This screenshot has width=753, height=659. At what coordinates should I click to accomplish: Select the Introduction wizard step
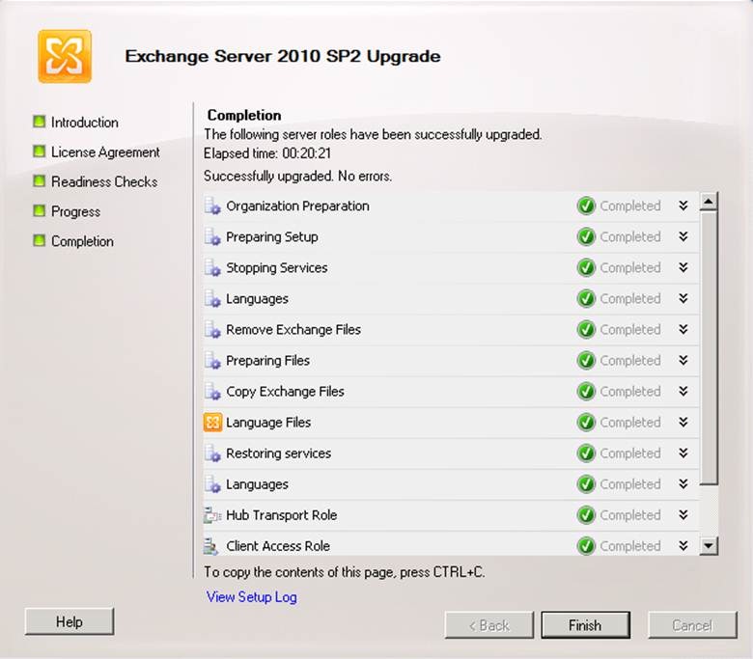click(x=85, y=123)
